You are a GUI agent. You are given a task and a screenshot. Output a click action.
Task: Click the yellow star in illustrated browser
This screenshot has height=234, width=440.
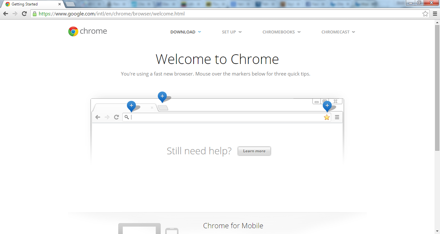pyautogui.click(x=327, y=117)
